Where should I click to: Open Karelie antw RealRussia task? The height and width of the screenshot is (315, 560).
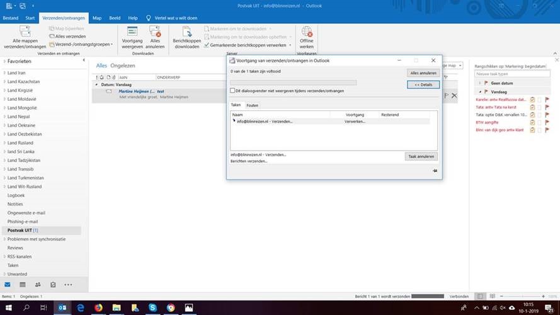[501, 100]
